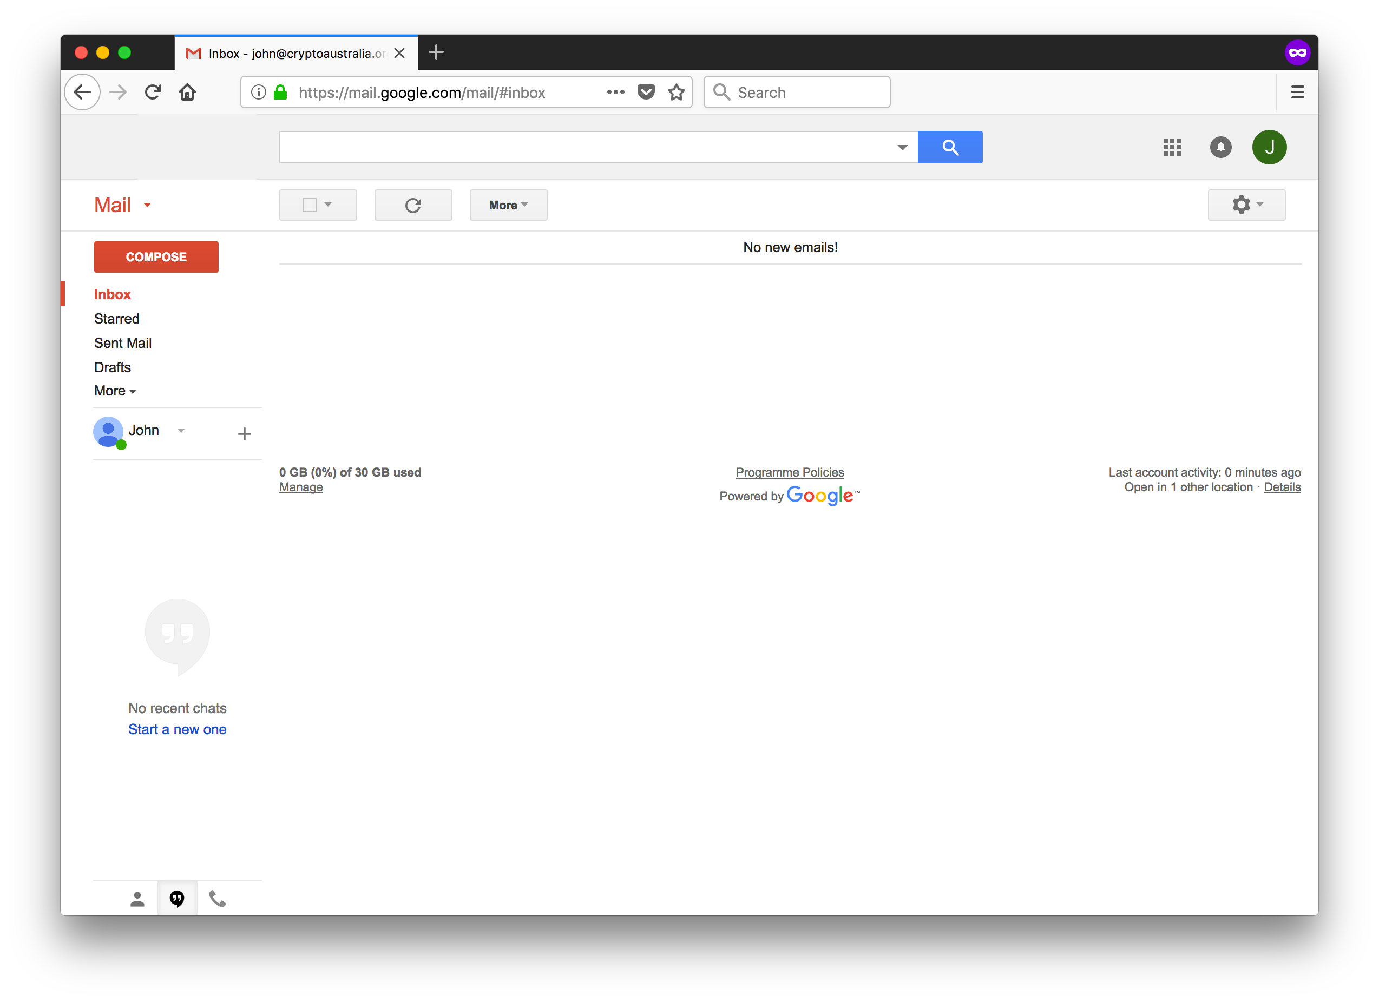Click the red COMPOSE button
Viewport: 1379px width, 1002px height.
156,257
